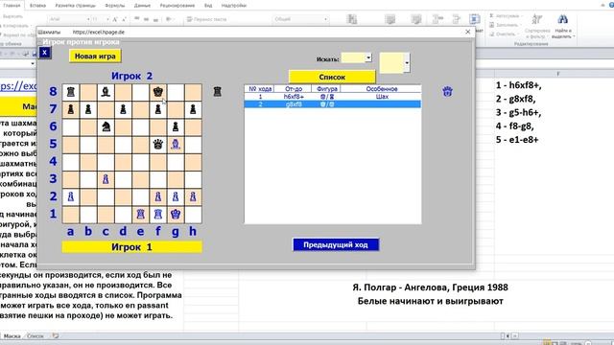Open Sort & Filter in the Excel ribbon

[x=537, y=26]
